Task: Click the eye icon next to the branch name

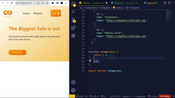Action: pos(86,96)
